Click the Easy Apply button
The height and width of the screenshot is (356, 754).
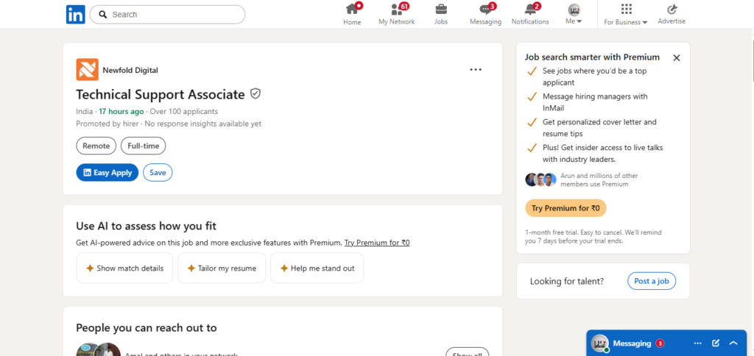click(x=108, y=172)
